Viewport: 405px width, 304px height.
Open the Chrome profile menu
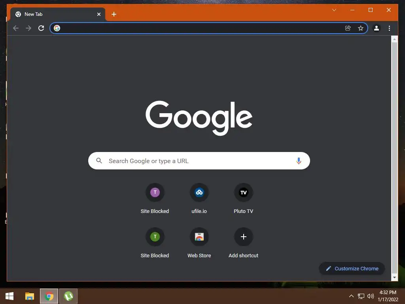(377, 28)
